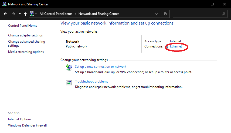Open recent locations dropdown arrow

point(20,14)
